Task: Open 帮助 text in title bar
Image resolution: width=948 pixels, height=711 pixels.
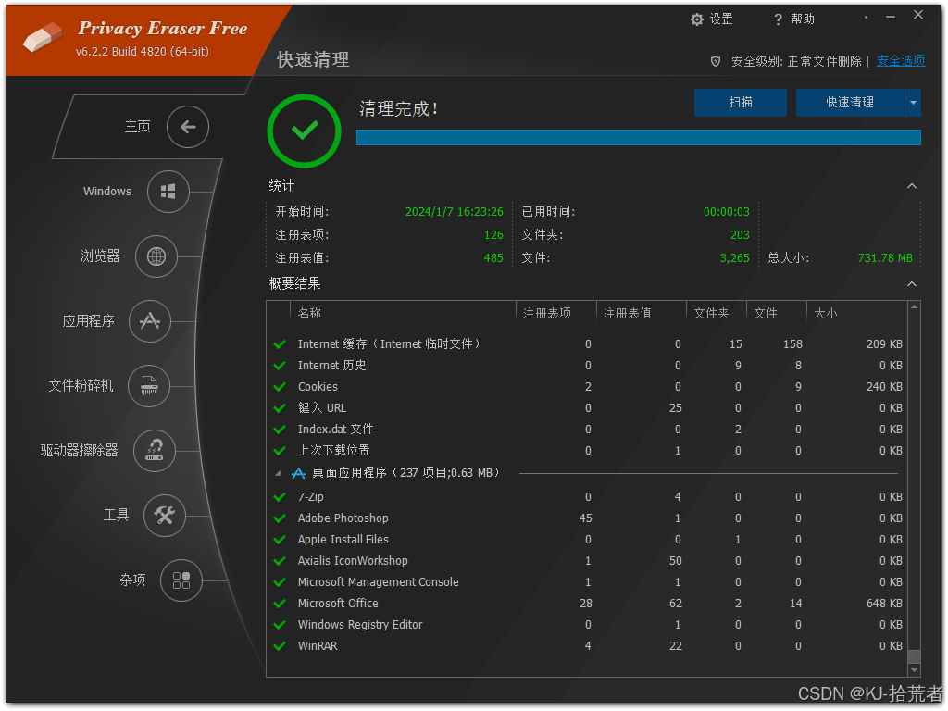Action: tap(803, 19)
